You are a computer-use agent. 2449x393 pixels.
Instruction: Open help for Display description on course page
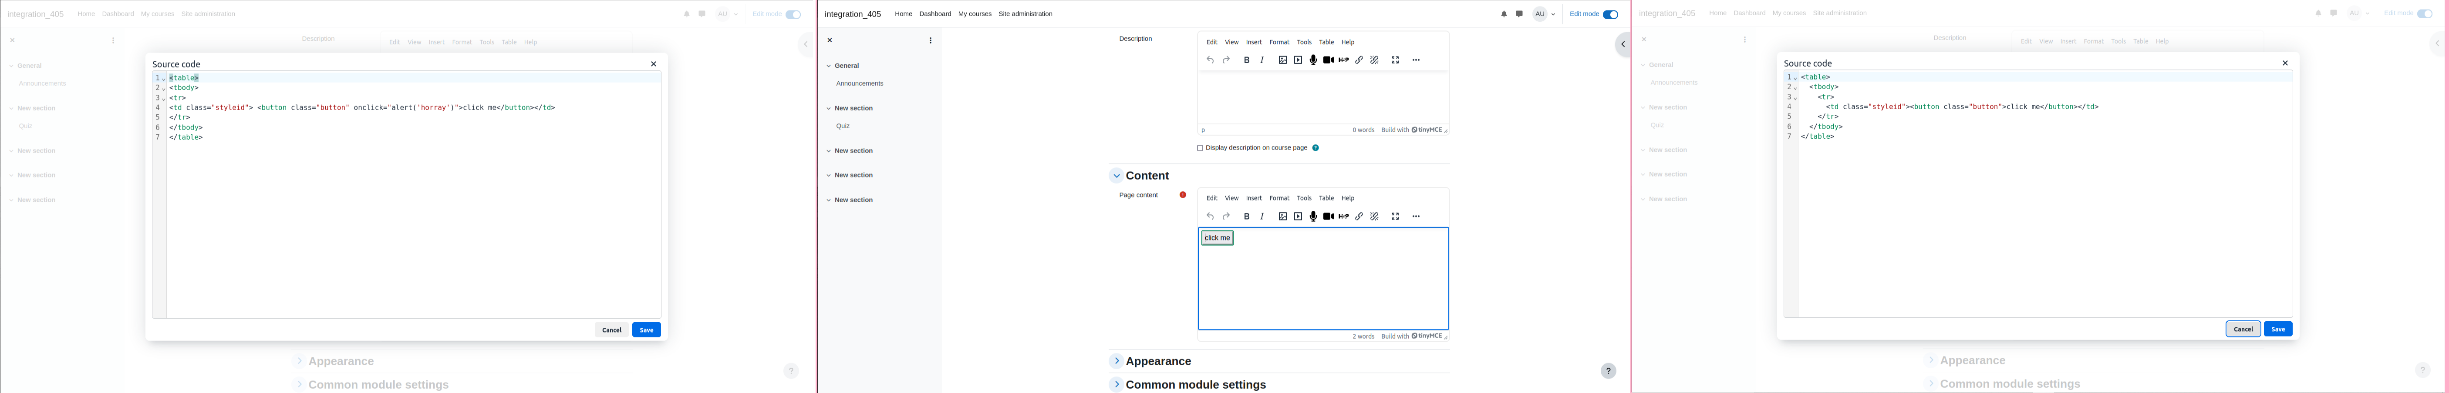1316,148
